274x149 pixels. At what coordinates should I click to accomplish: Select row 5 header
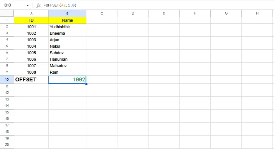[x=7, y=46]
